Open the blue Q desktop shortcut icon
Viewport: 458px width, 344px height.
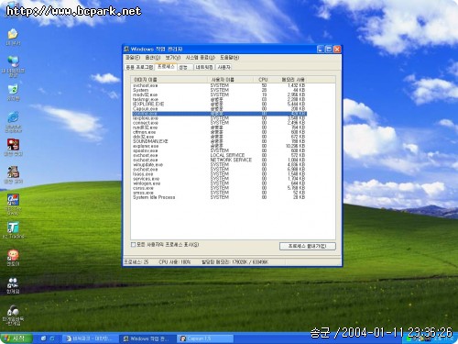tap(13, 204)
